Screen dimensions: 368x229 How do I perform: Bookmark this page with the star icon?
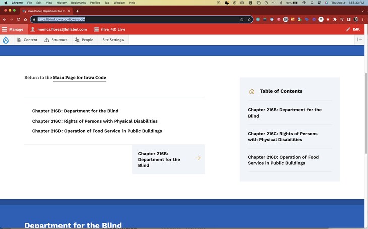pos(249,19)
